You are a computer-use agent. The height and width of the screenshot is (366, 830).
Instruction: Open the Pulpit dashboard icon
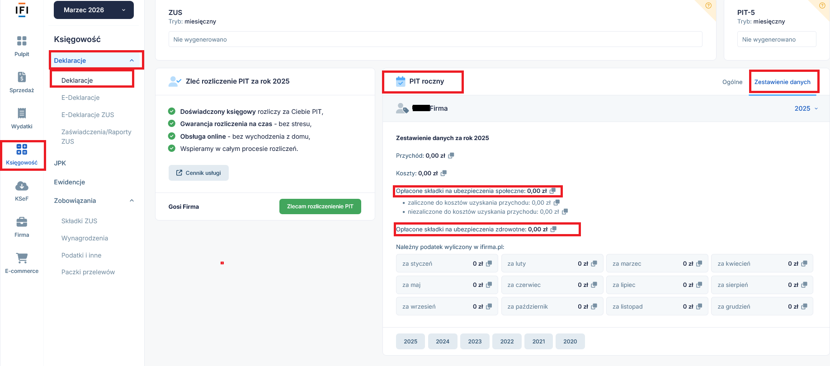(22, 42)
